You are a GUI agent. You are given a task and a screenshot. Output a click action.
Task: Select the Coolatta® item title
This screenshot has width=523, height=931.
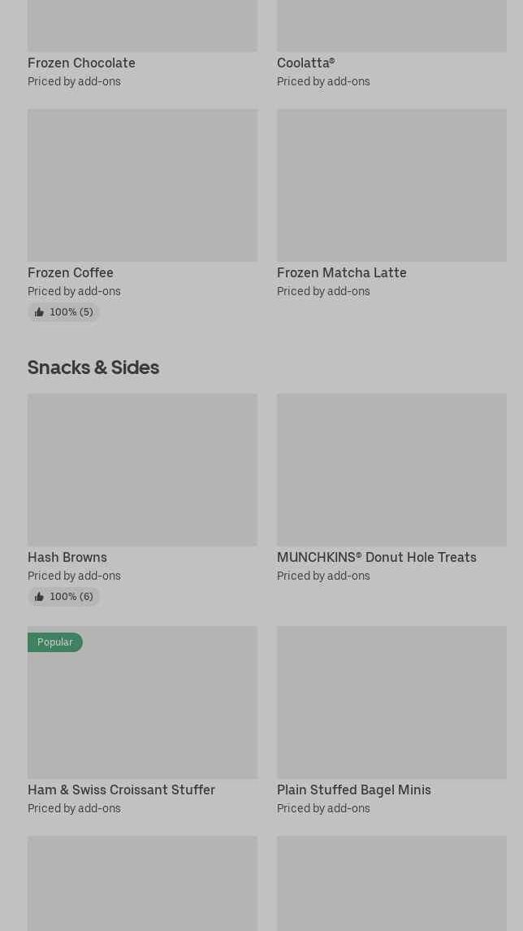[x=305, y=63]
